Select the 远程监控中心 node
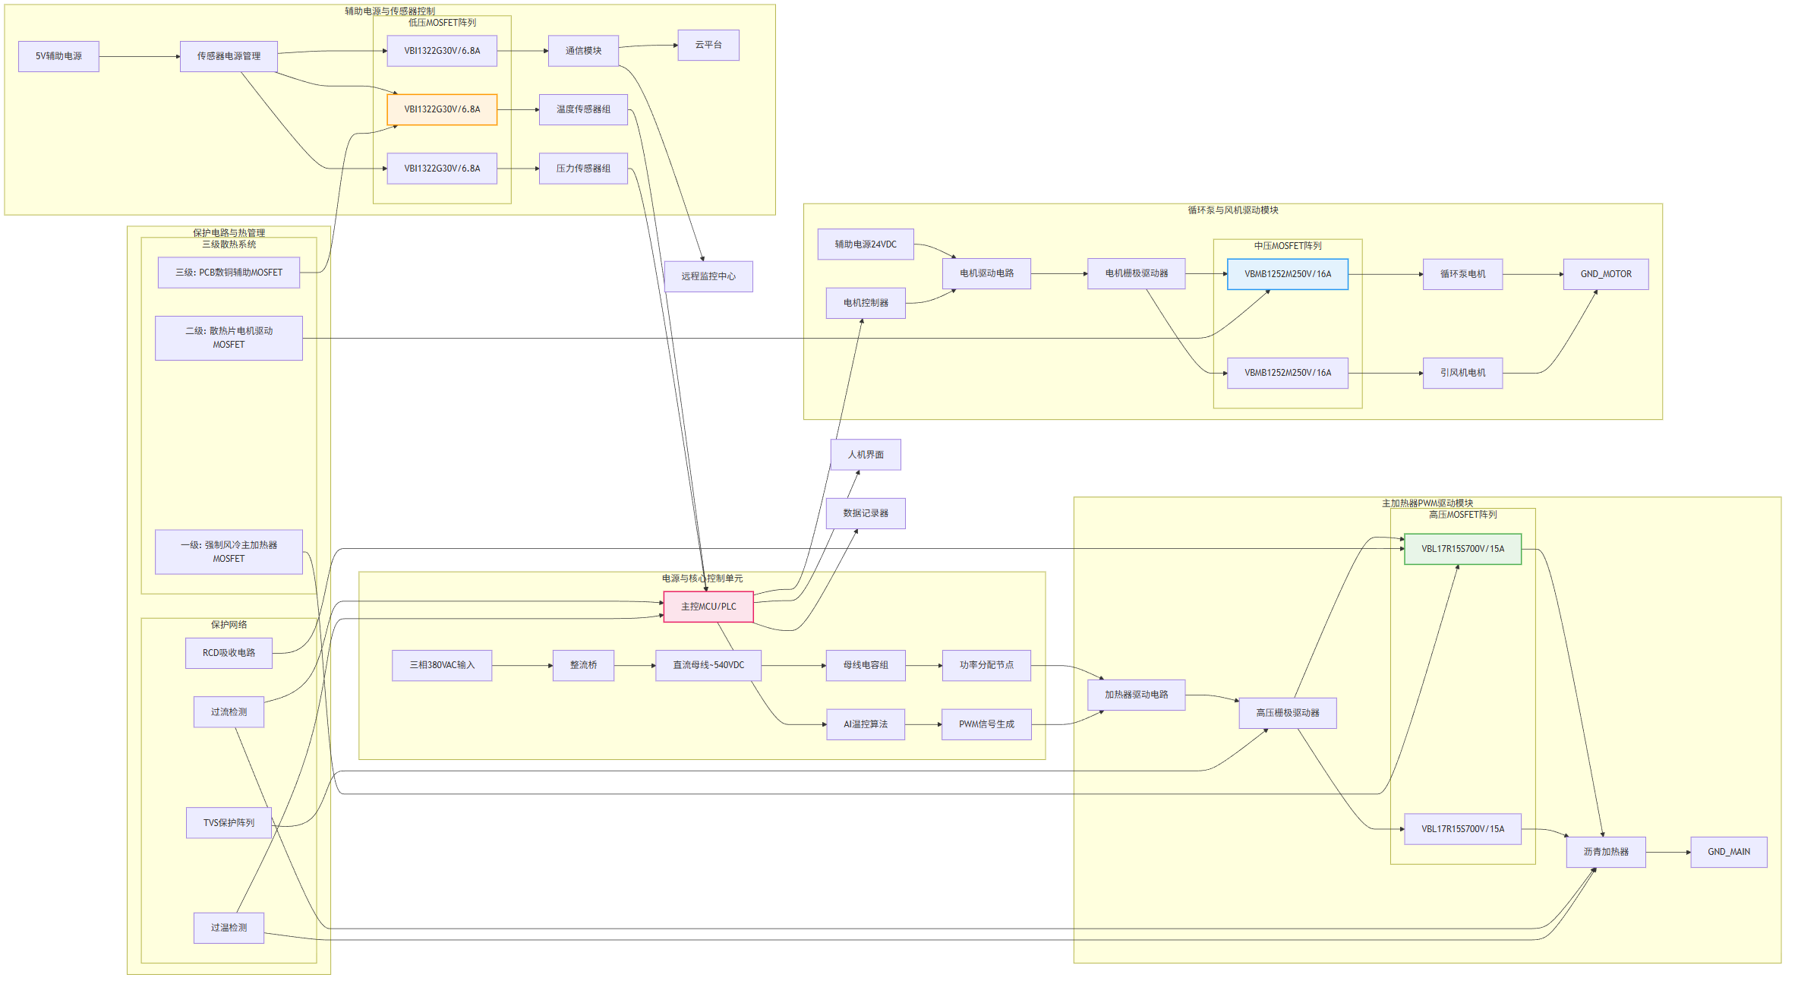The height and width of the screenshot is (987, 1798). click(708, 276)
